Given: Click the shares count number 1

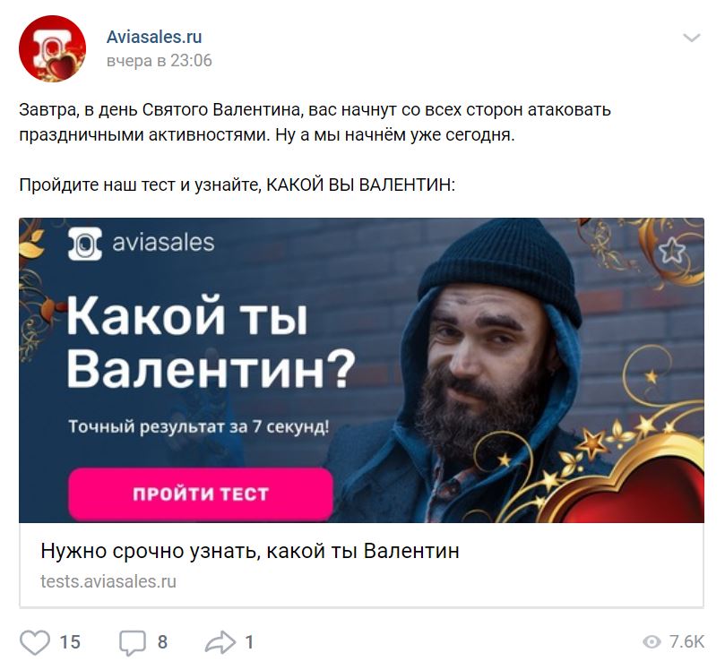Looking at the screenshot, I should (249, 642).
